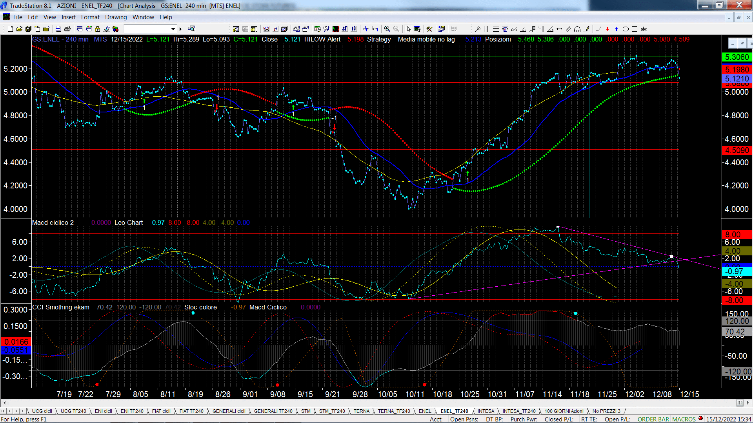Open the Format menu
The image size is (753, 423).
pyautogui.click(x=90, y=17)
